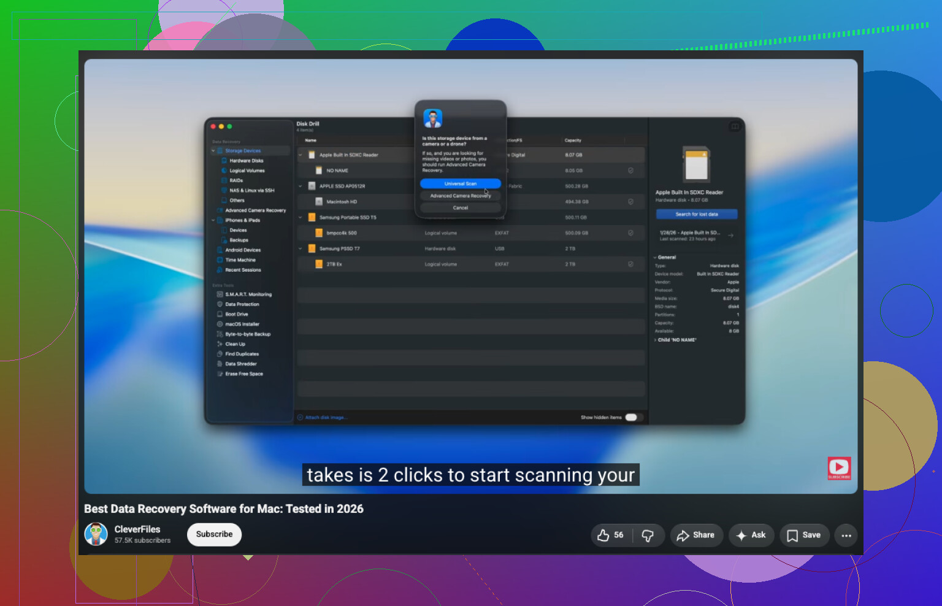Viewport: 942px width, 606px height.
Task: Open S.M.A.R.T. Monitoring tool
Action: tap(248, 294)
